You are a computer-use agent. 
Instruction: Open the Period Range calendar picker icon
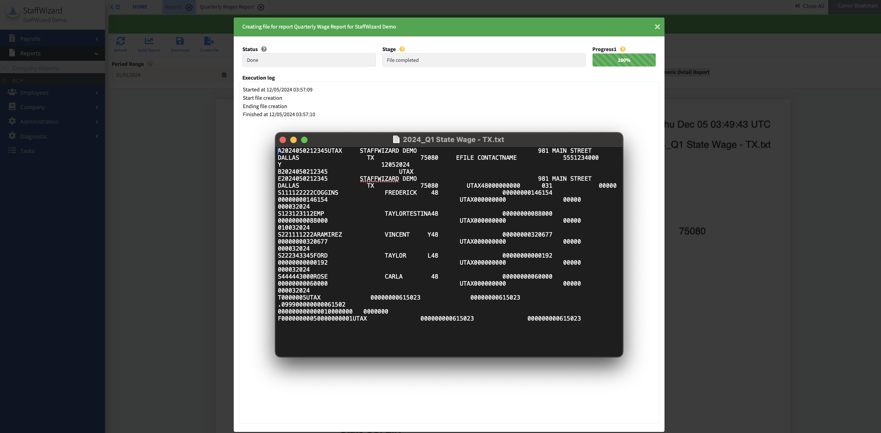224,75
